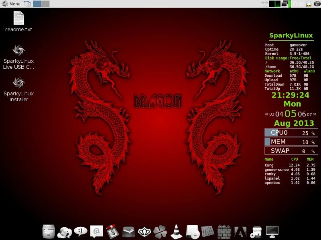This screenshot has height=240, width=321.
Task: Click the conky process row
Action: pos(290,174)
